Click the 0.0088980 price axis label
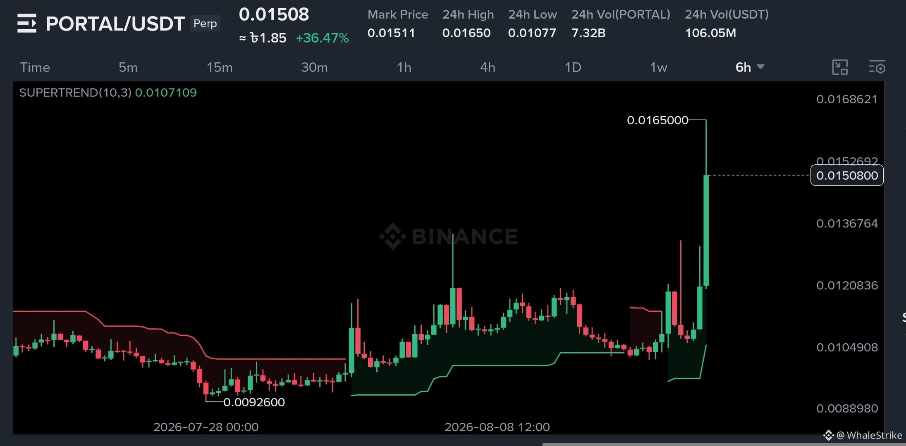Image resolution: width=906 pixels, height=446 pixels. pos(847,408)
